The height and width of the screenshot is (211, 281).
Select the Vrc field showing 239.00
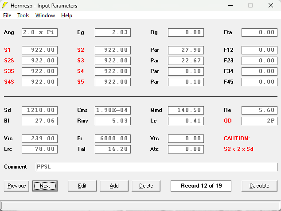coord(39,138)
